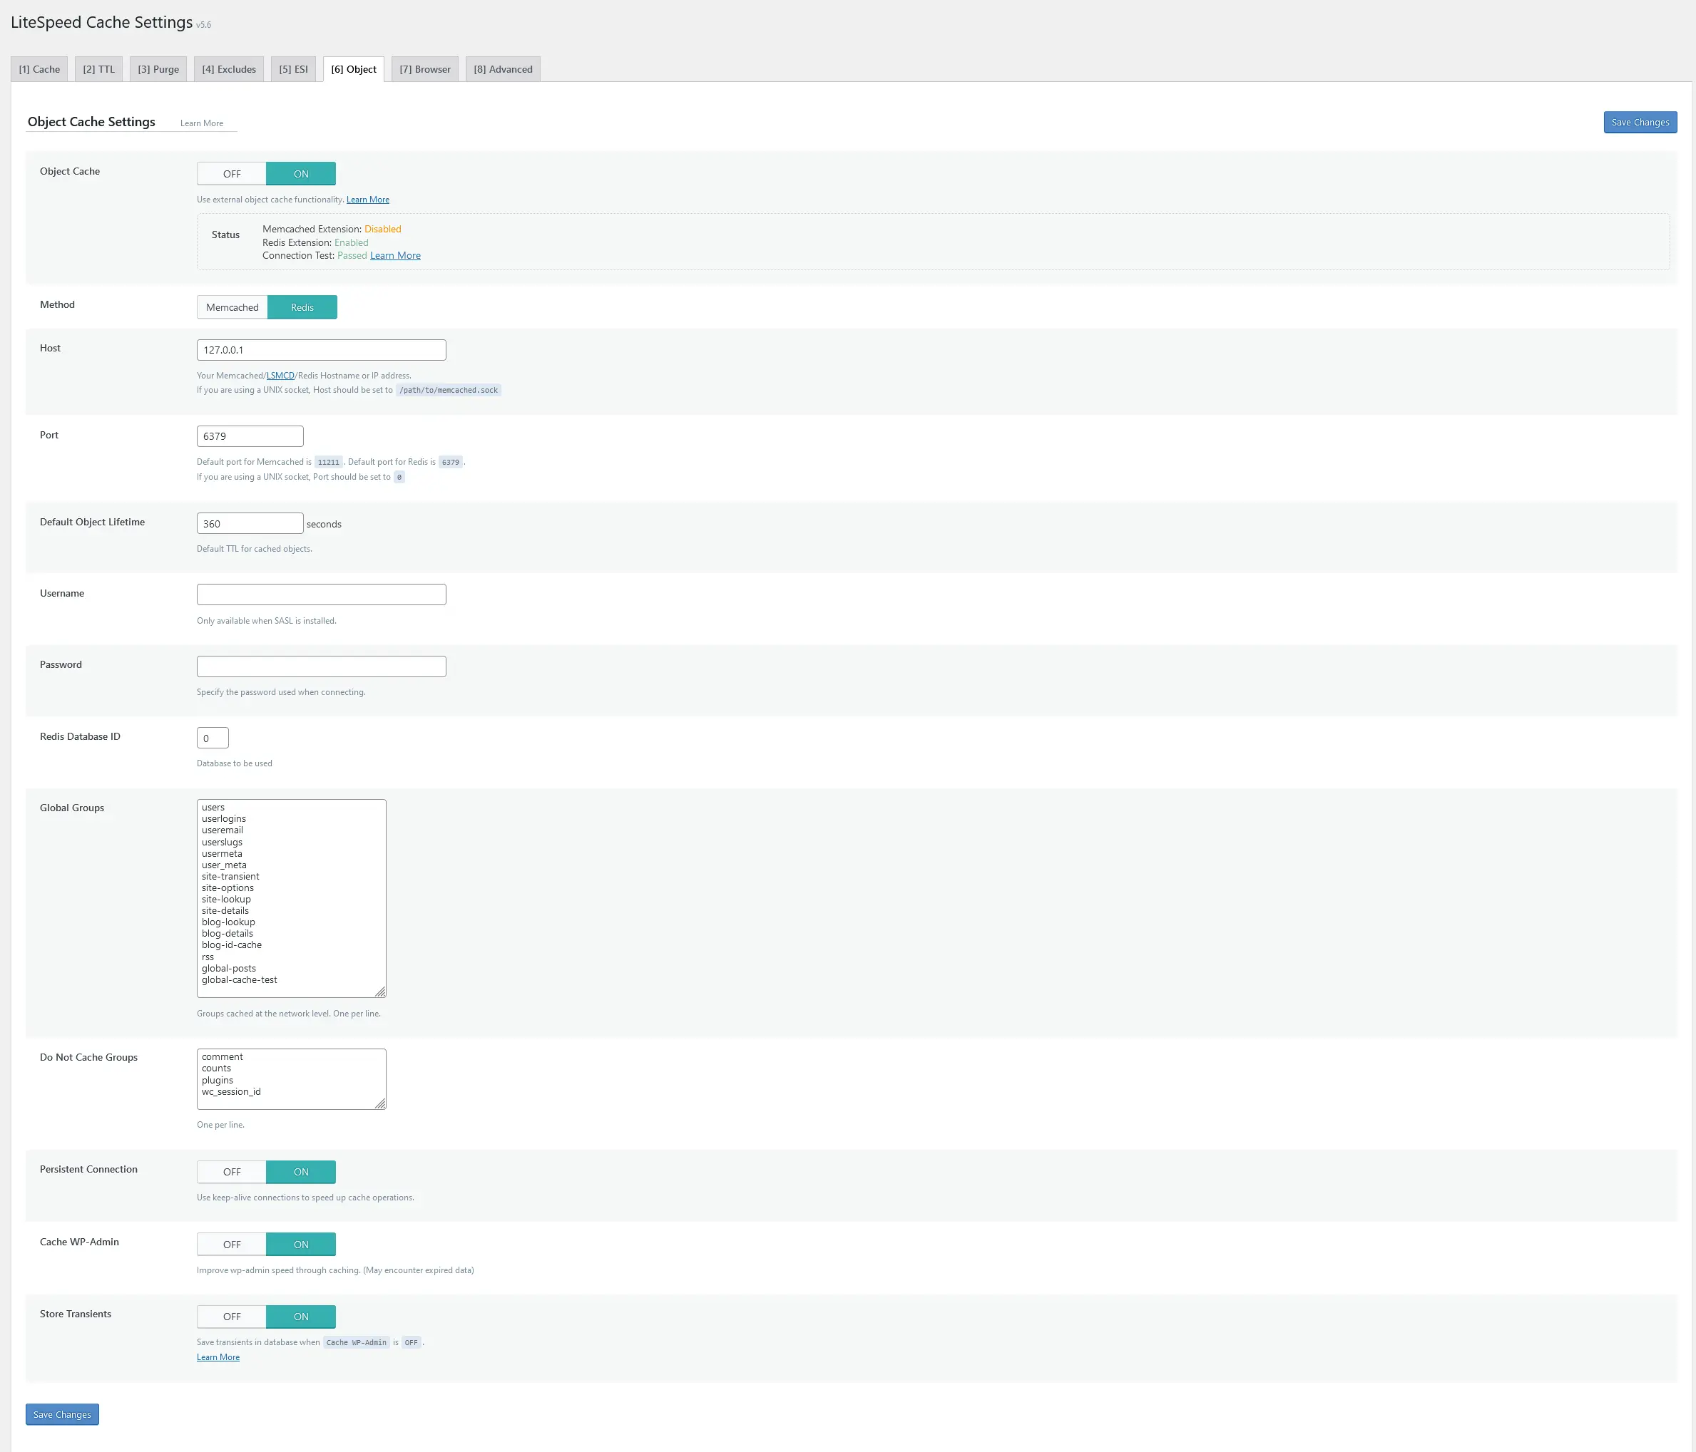Viewport: 1696px width, 1452px height.
Task: Go to the [4] Excludes tab
Action: click(x=228, y=68)
